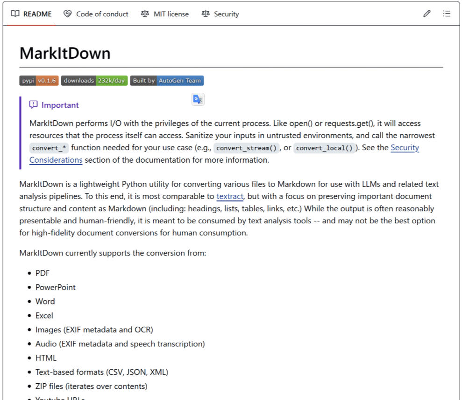
Task: Click the pencil edit file icon
Action: pos(427,14)
